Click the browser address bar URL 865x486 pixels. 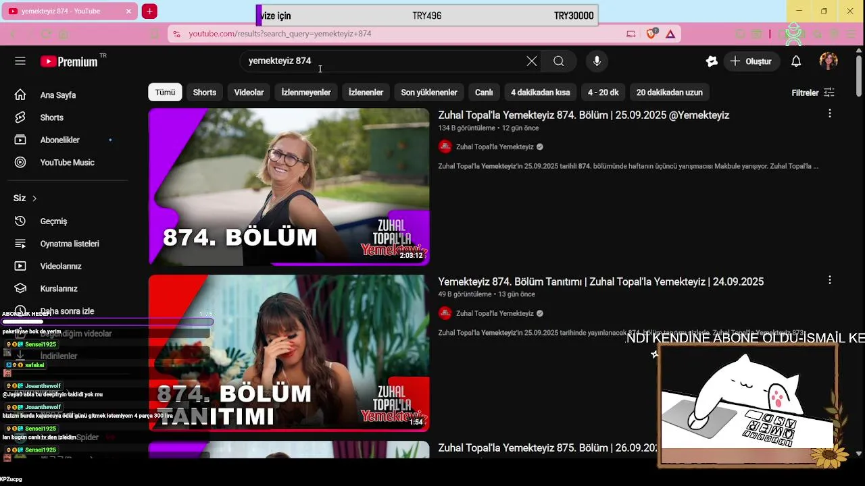click(x=280, y=34)
